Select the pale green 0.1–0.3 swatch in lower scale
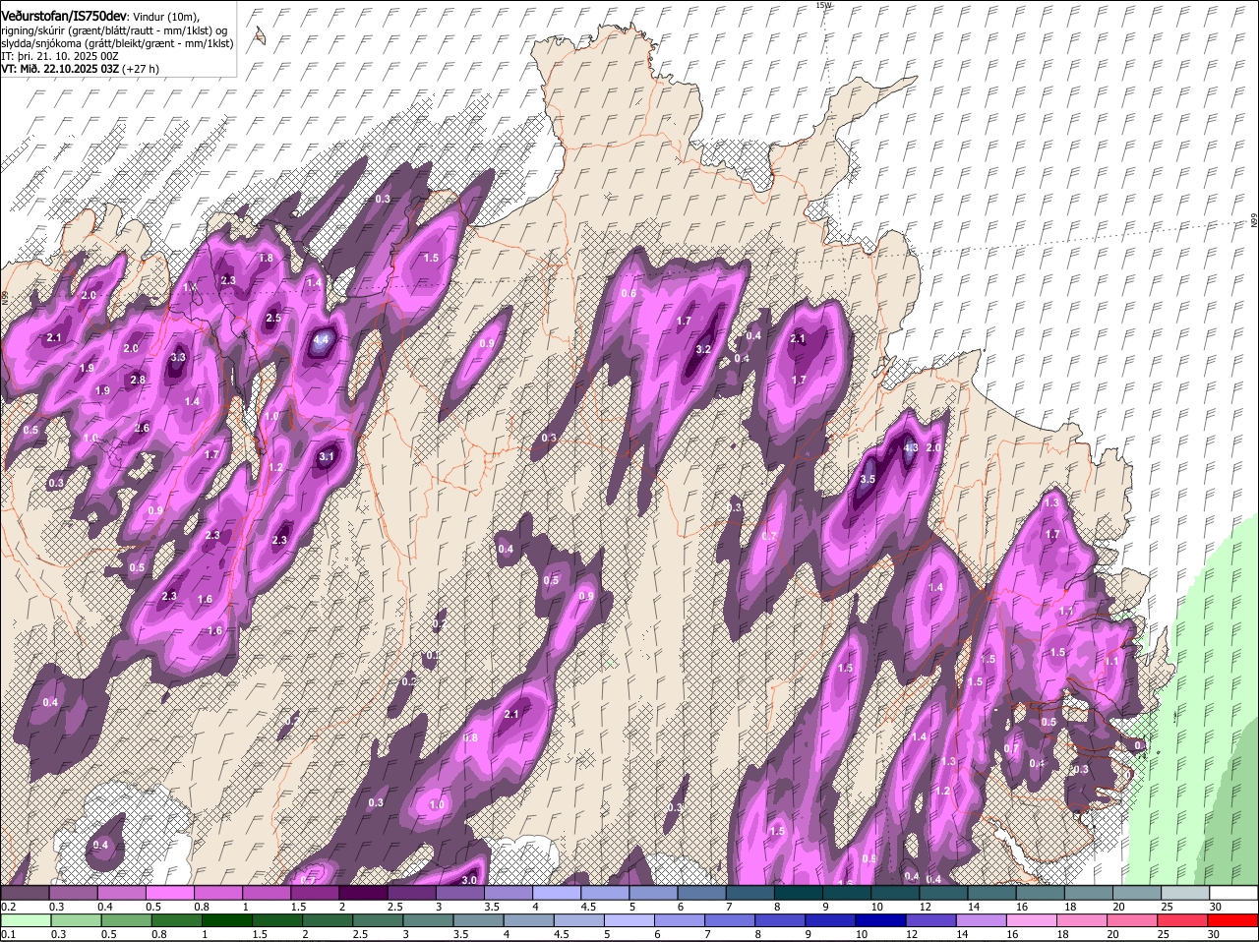The width and height of the screenshot is (1259, 942). [x=26, y=920]
